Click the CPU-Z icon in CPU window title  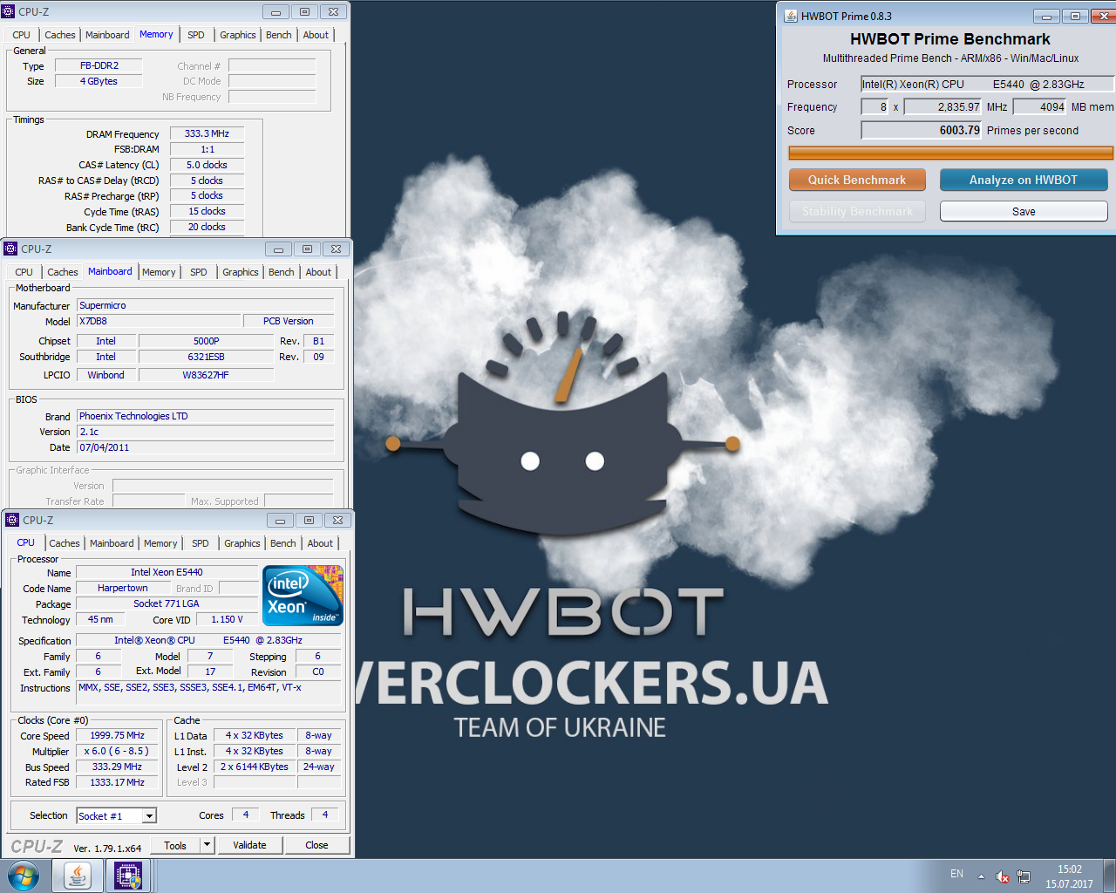point(13,520)
